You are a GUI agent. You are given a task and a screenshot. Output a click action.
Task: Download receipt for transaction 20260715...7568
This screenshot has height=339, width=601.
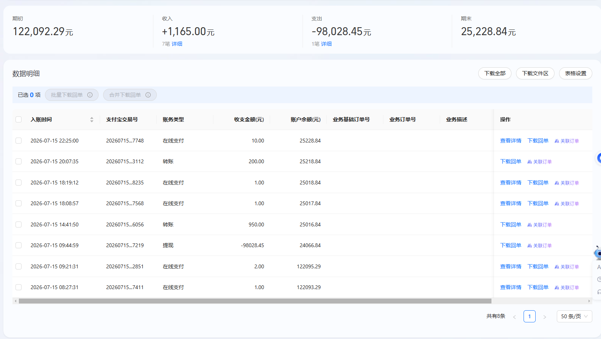tap(538, 203)
